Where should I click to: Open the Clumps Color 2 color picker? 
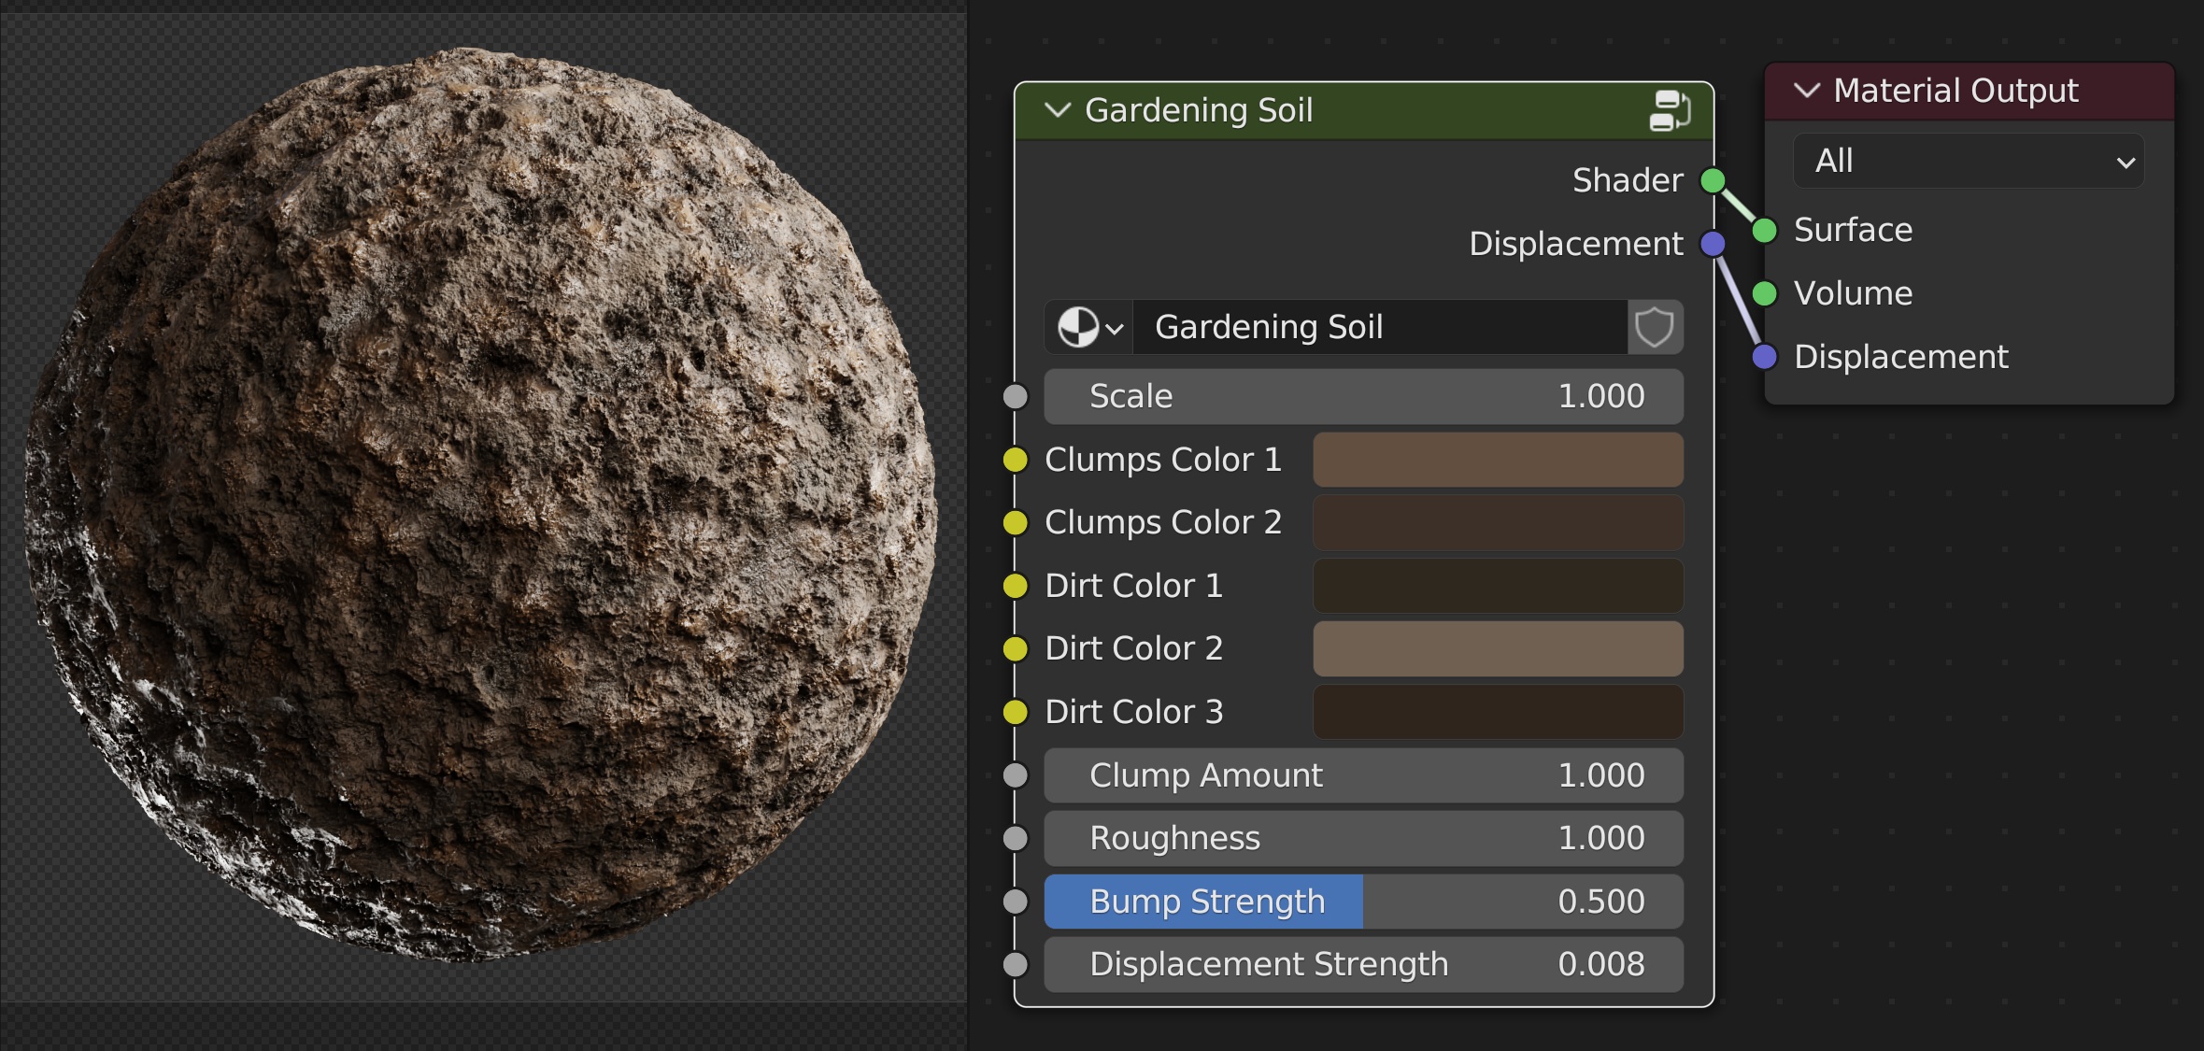1497,522
